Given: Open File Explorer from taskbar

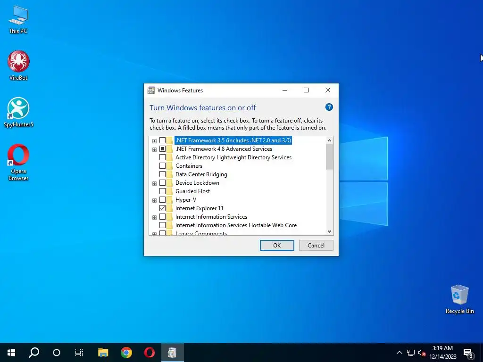Looking at the screenshot, I should [x=103, y=353].
